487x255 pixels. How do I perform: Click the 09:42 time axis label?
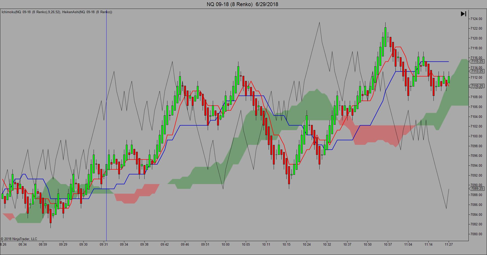(165, 244)
